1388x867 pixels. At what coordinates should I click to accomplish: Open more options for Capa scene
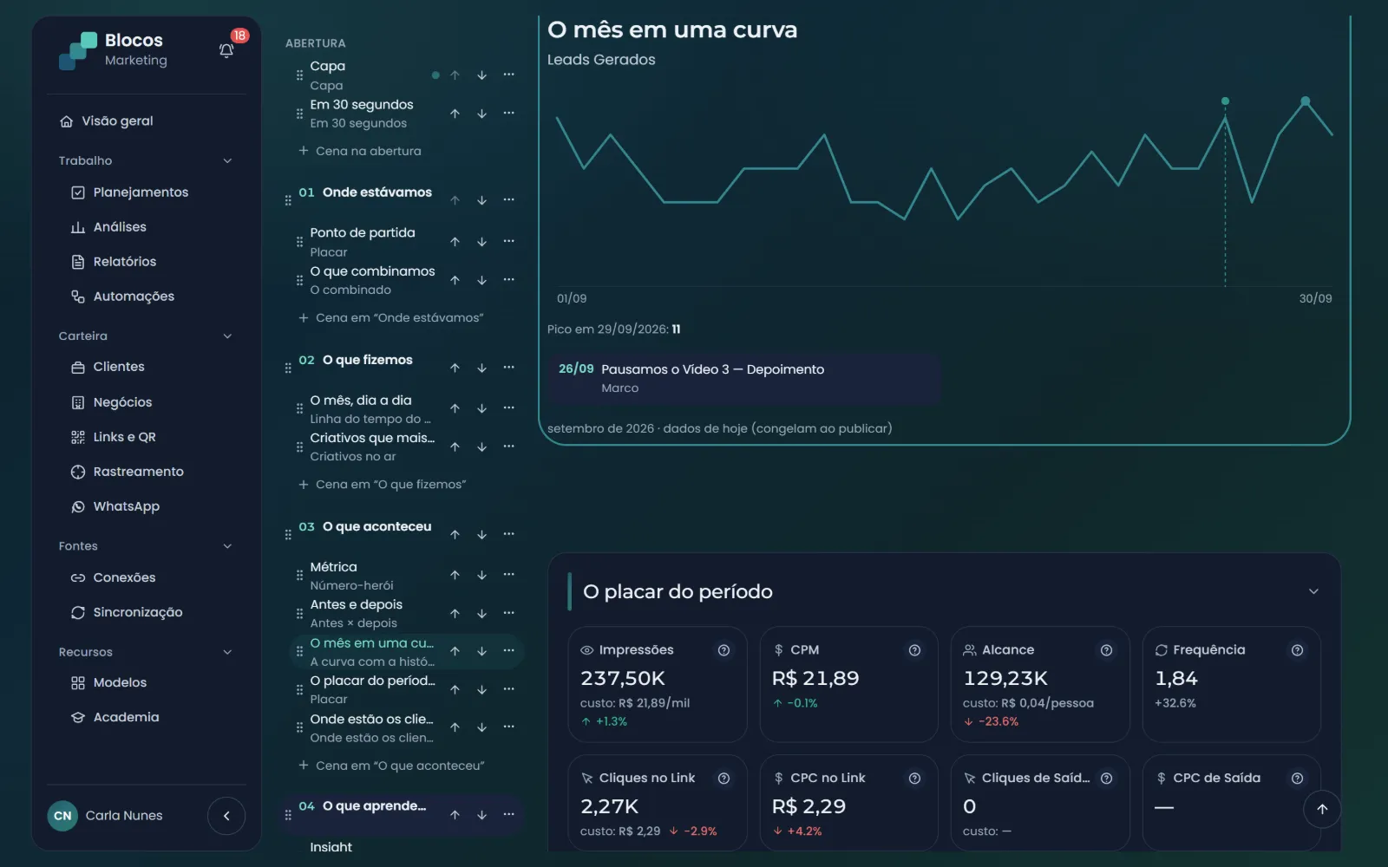point(509,75)
